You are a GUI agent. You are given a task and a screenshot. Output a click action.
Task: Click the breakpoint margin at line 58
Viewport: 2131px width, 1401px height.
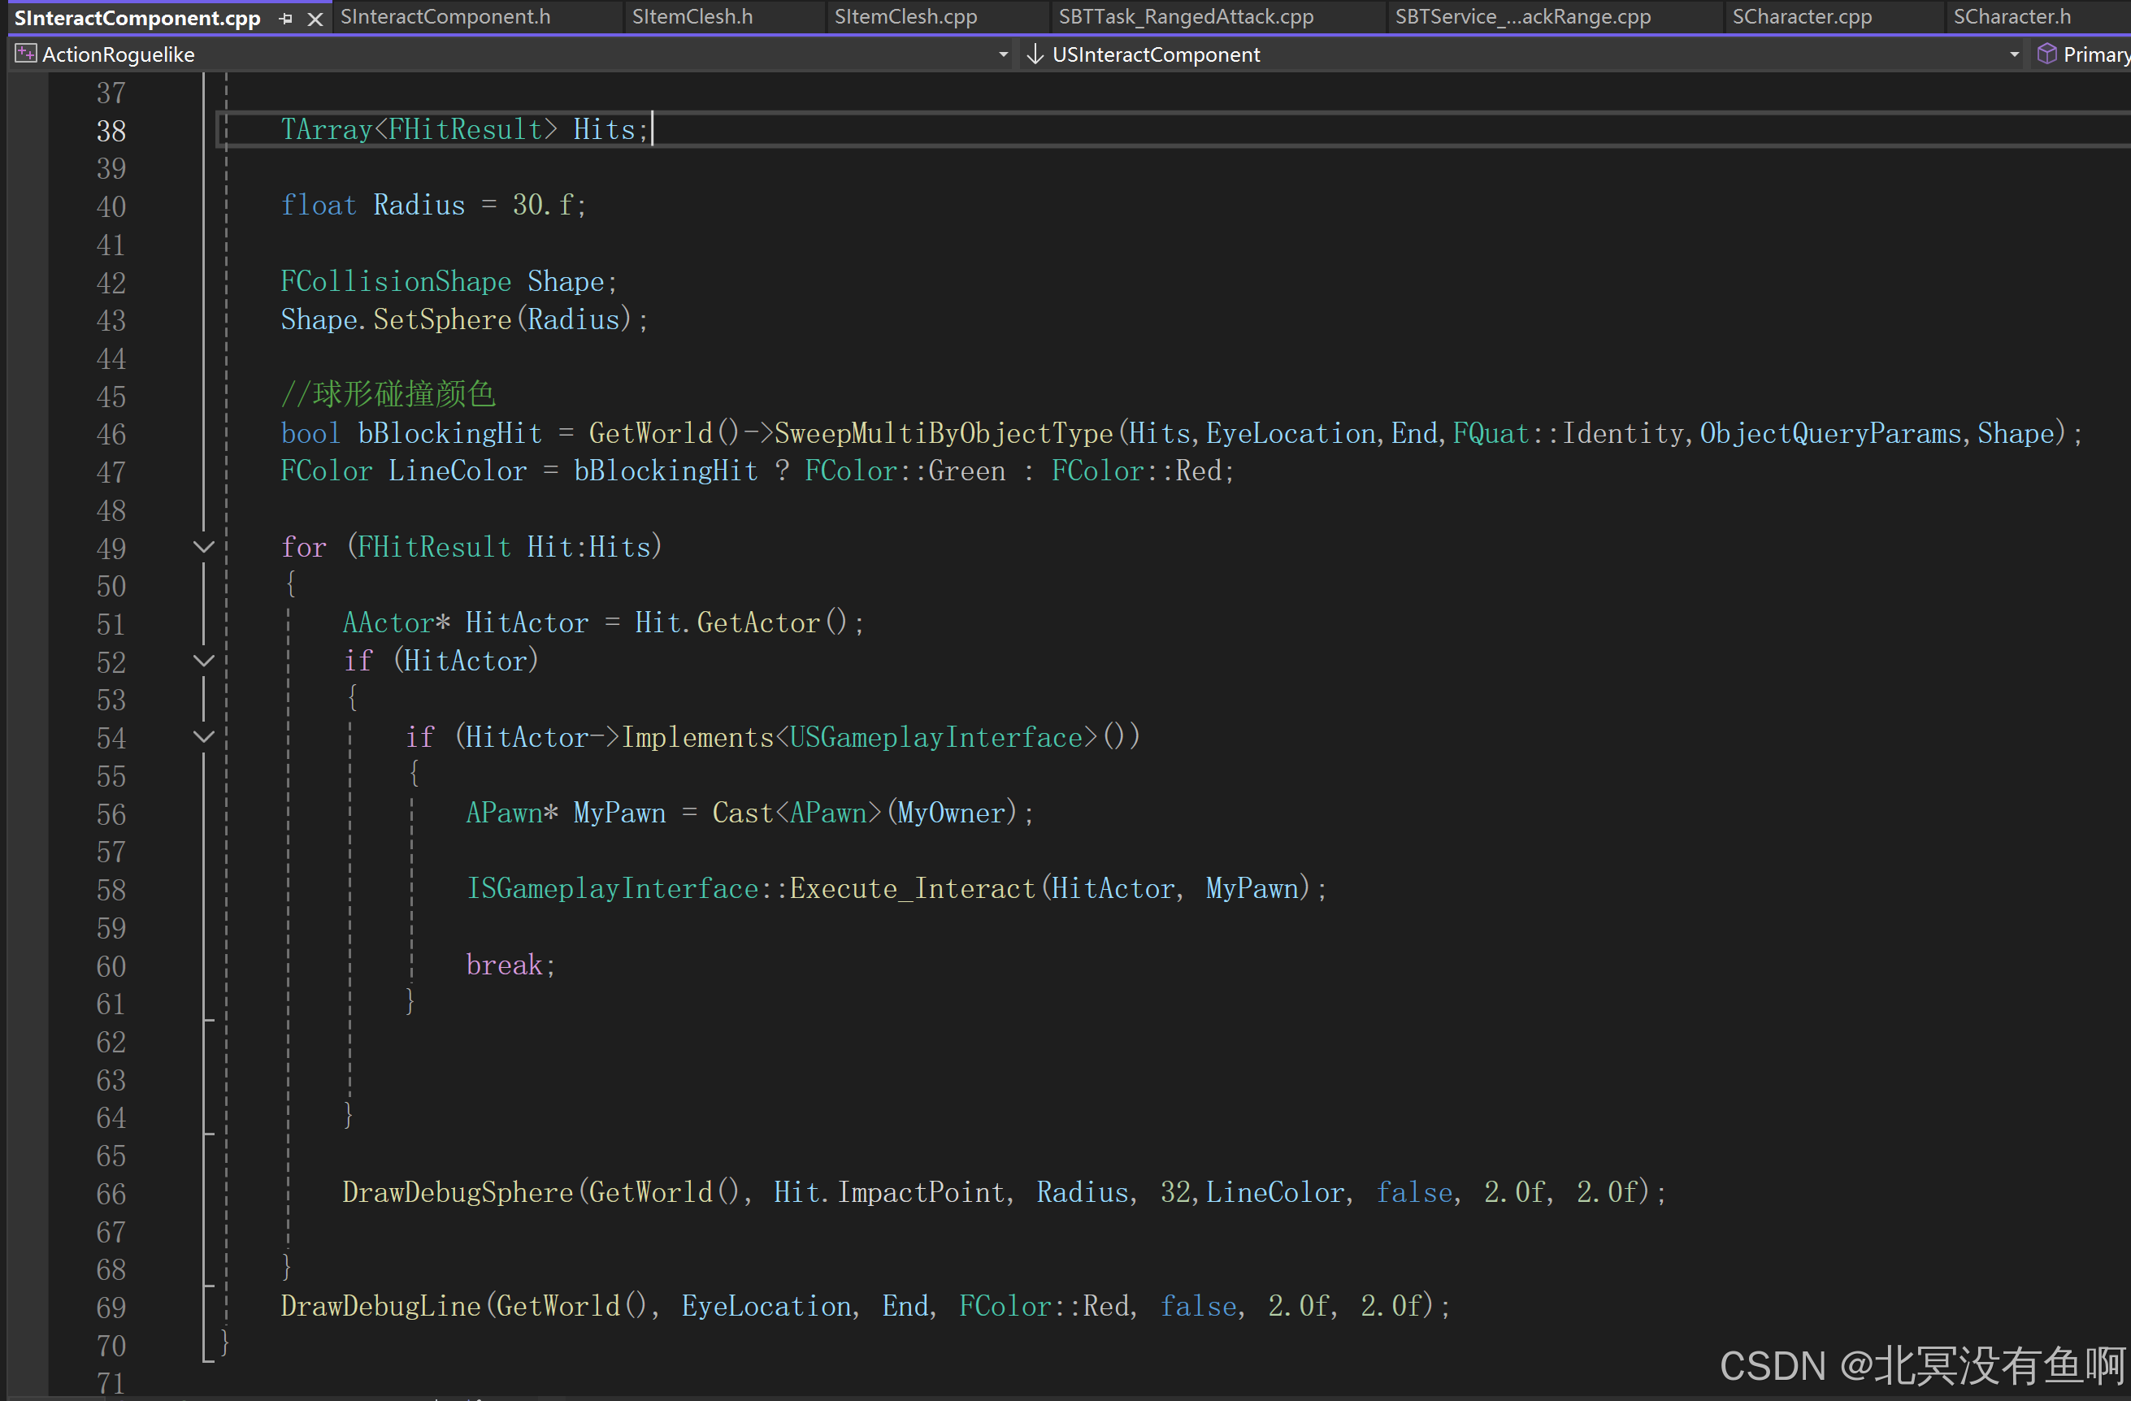click(27, 890)
